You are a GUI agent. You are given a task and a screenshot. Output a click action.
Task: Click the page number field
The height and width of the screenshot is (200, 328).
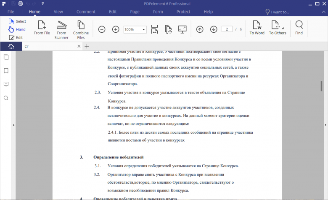click(227, 29)
